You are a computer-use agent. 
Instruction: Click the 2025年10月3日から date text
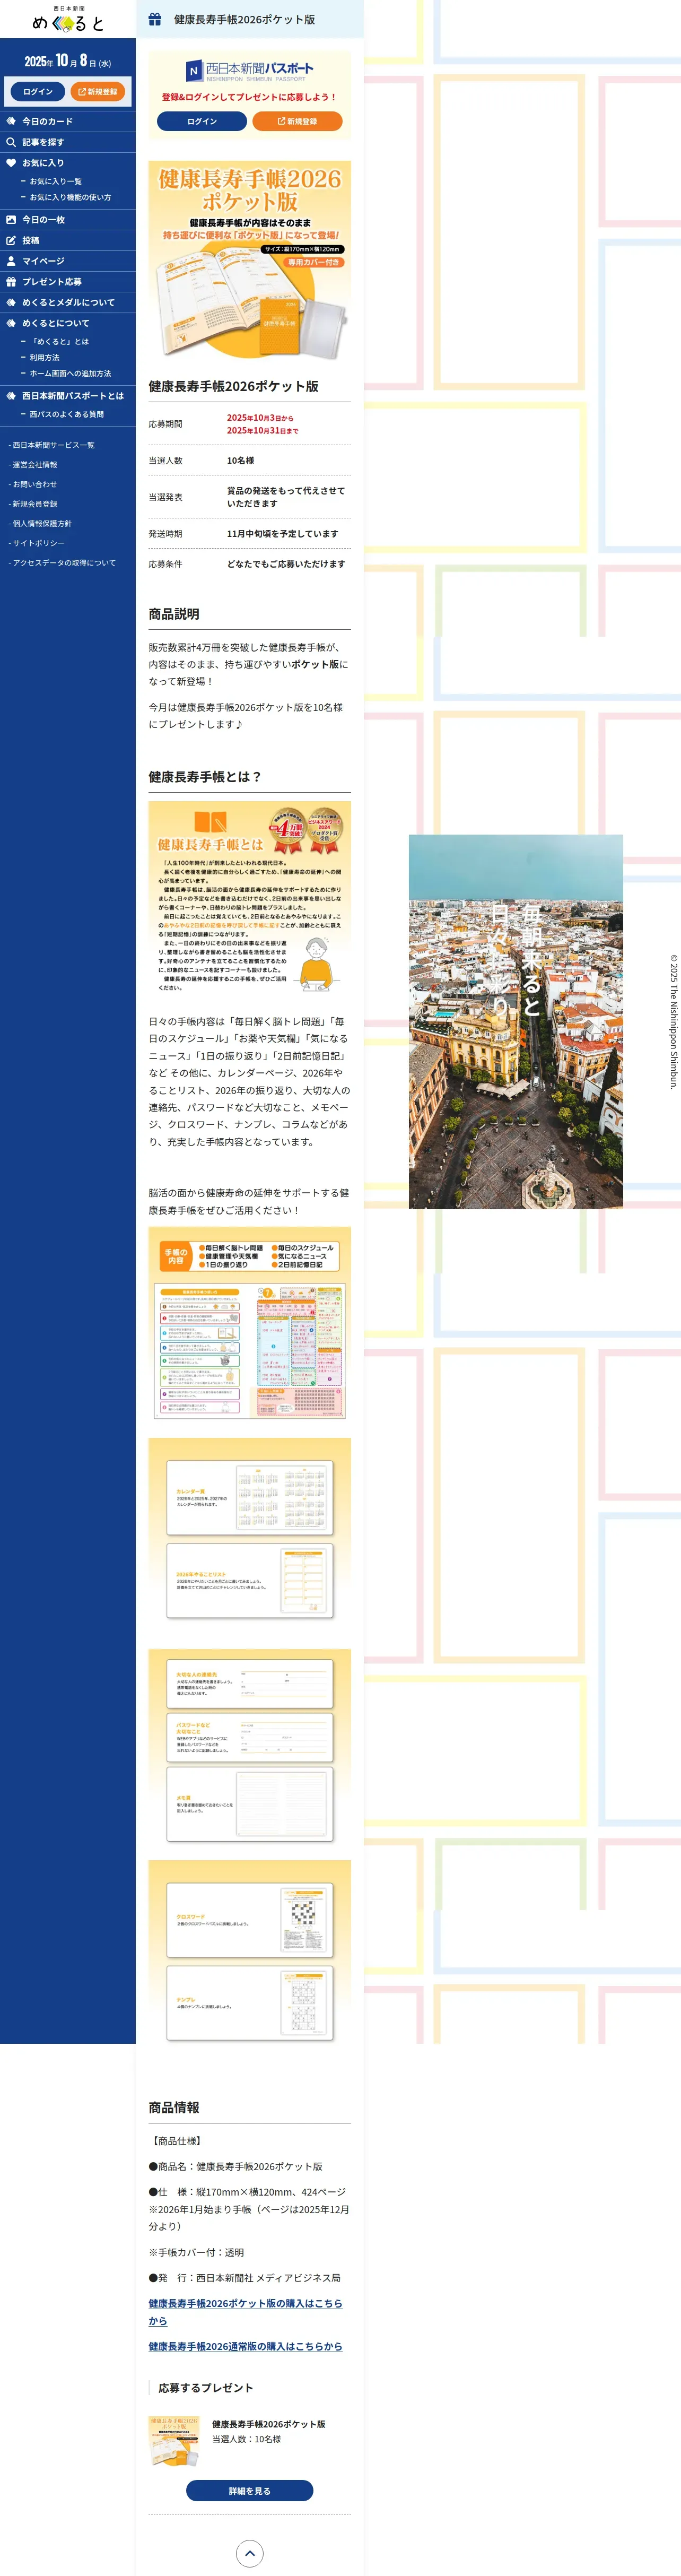pyautogui.click(x=260, y=418)
